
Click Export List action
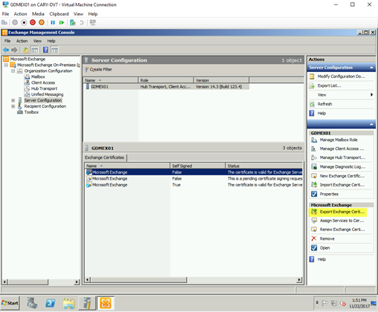[329, 85]
